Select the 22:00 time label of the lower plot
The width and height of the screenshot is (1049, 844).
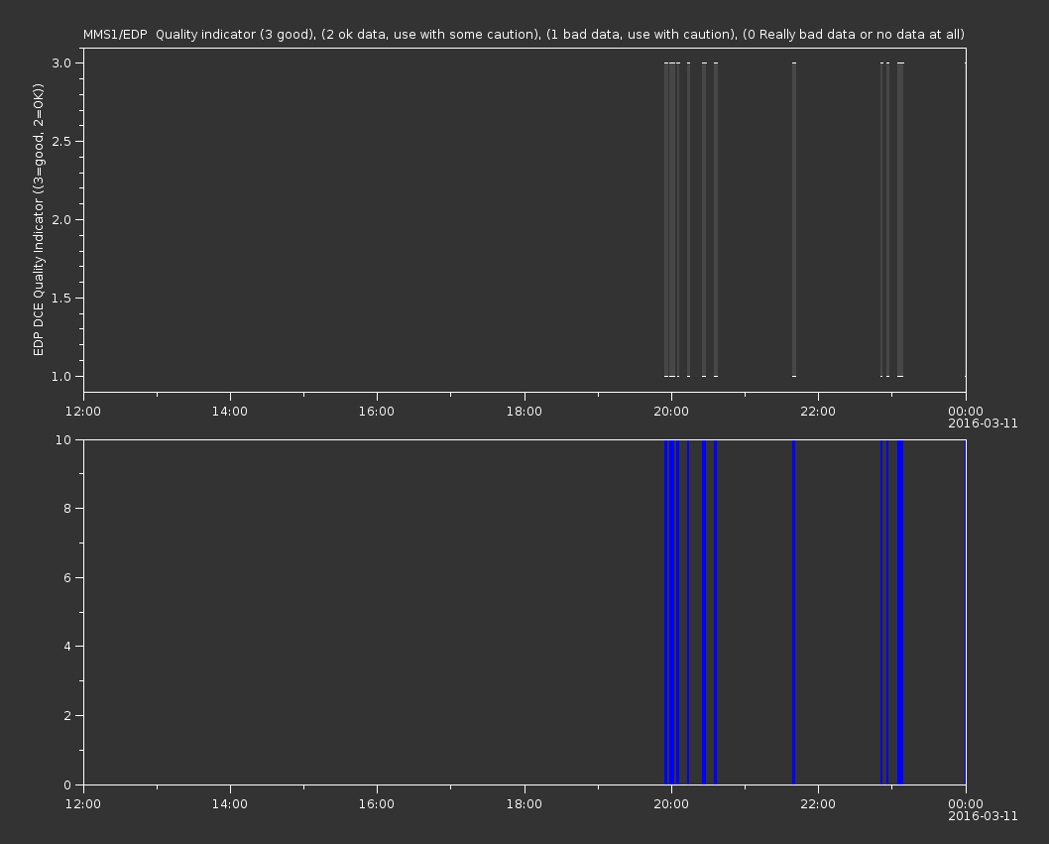point(818,804)
